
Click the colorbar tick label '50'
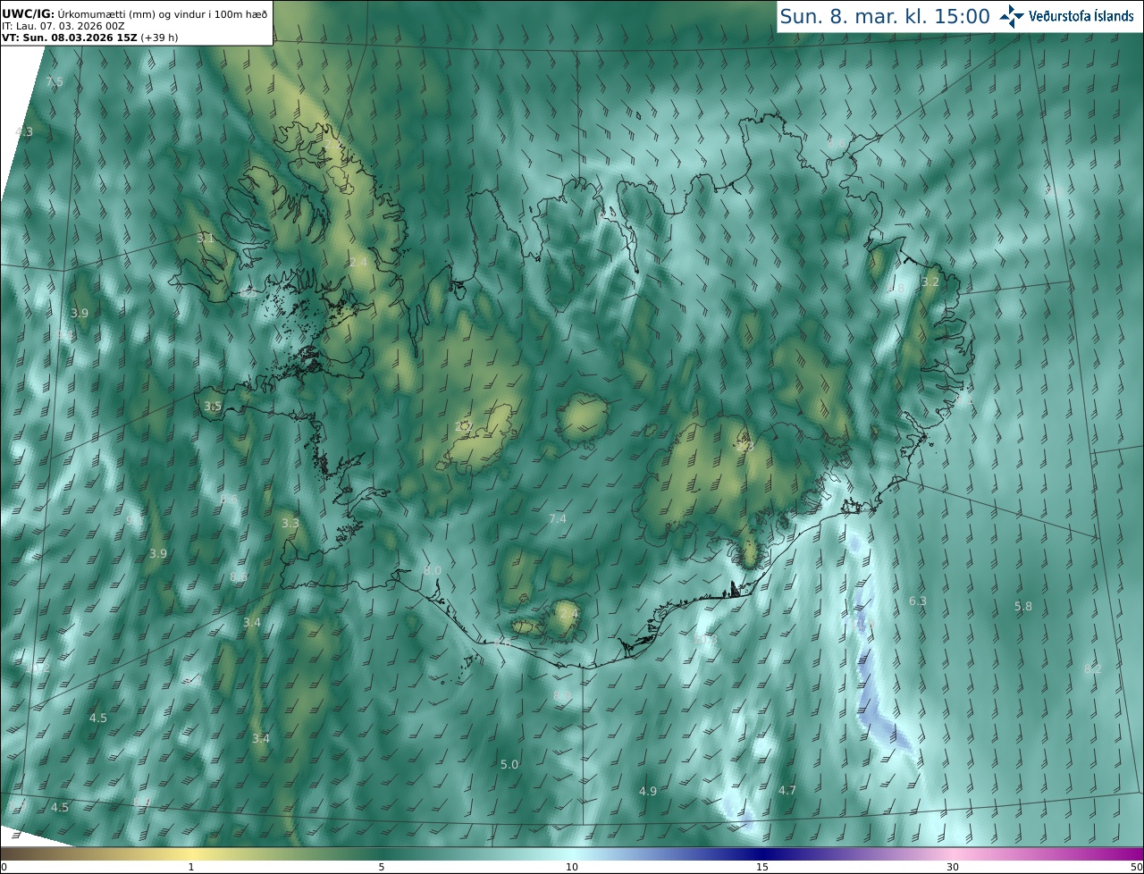1137,867
